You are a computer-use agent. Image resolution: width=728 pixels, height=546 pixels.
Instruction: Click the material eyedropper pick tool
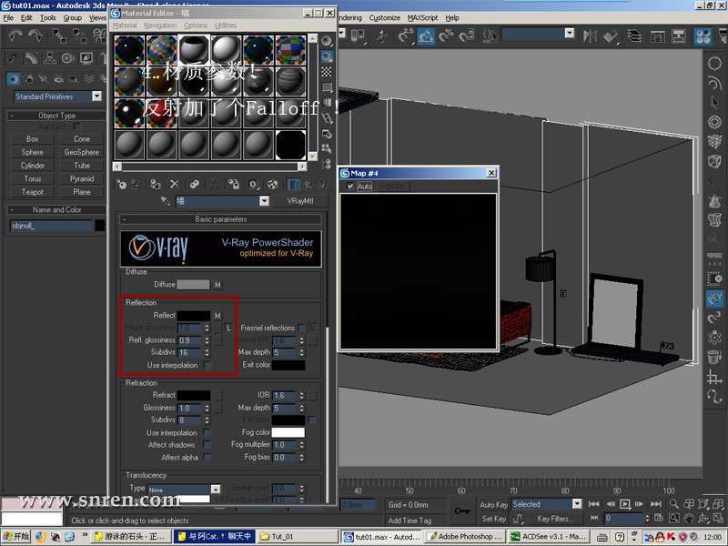tap(166, 201)
